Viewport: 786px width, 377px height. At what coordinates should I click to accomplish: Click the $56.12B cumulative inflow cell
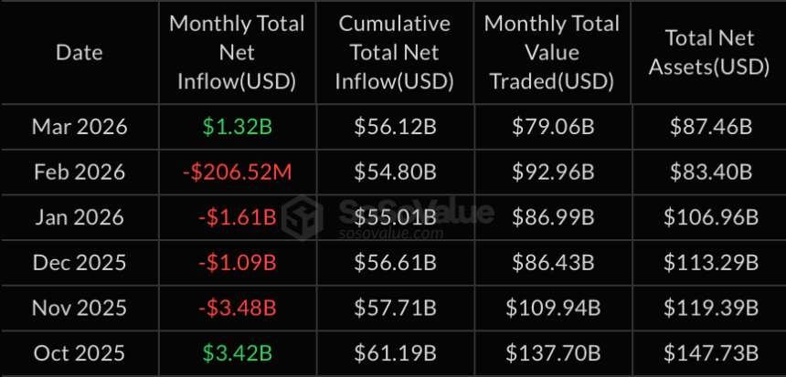click(394, 127)
